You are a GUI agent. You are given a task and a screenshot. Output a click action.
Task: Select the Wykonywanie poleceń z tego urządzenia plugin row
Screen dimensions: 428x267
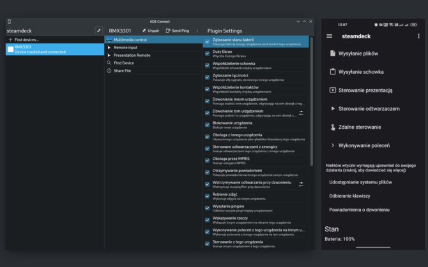point(256,232)
